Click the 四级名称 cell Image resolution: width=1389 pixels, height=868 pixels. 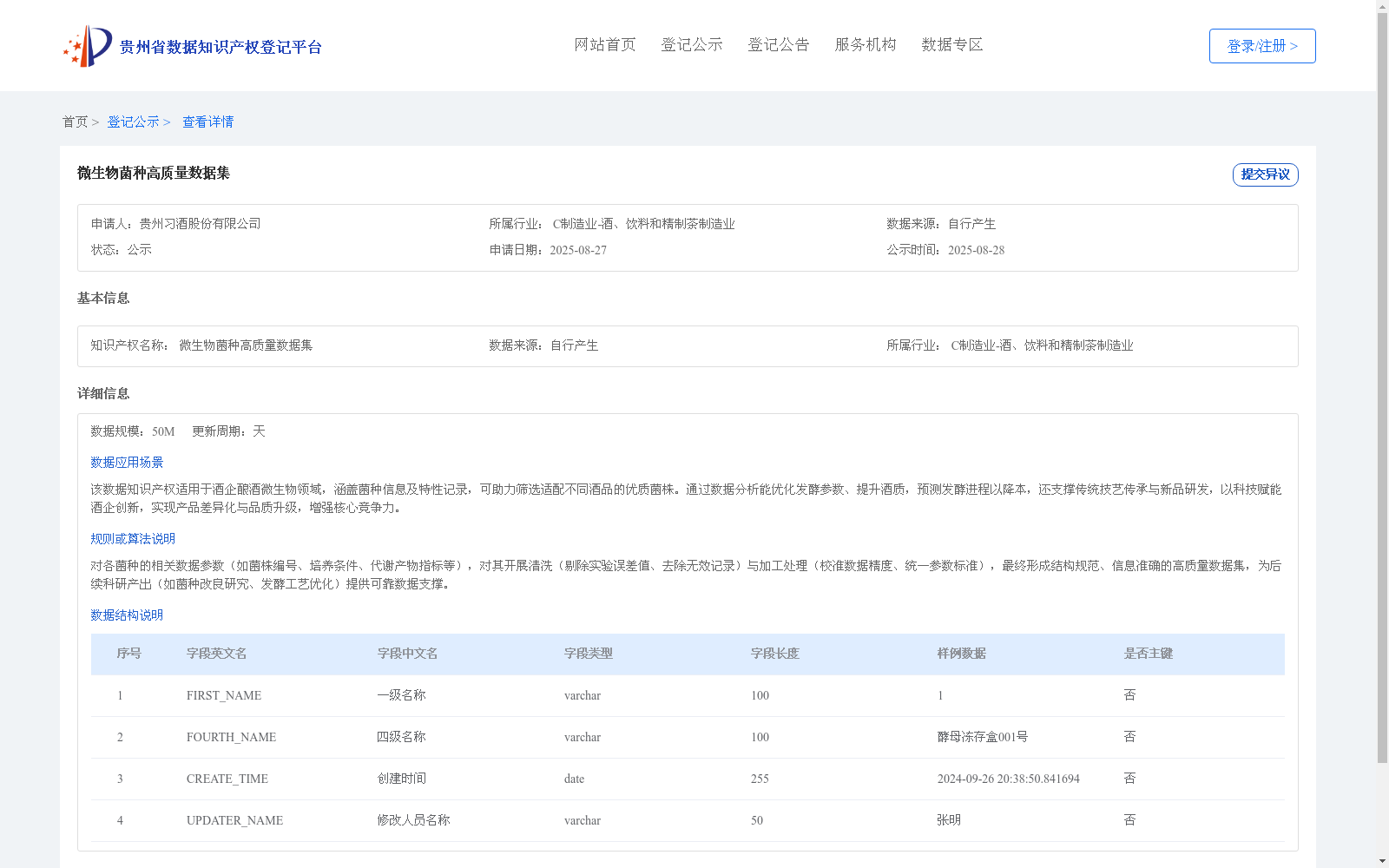[x=402, y=737]
